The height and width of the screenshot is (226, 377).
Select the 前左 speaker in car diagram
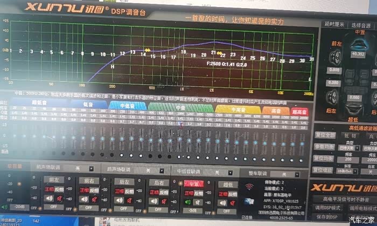[x=335, y=58]
